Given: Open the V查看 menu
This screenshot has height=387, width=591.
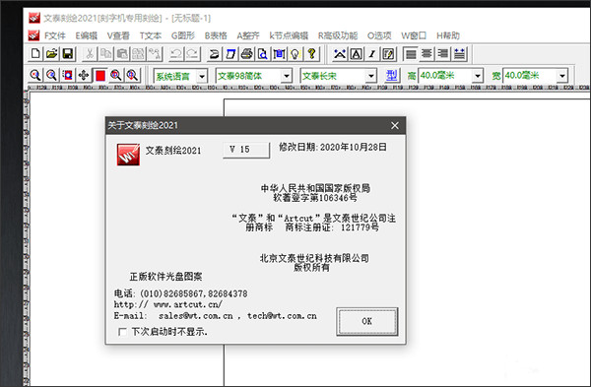Looking at the screenshot, I should click(x=118, y=35).
